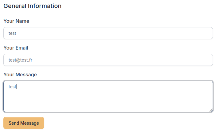
Task: Place cursor at ".fr" in email address
Action: click(x=30, y=60)
